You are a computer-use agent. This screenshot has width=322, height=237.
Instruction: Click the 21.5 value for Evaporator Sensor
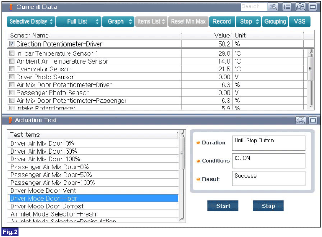(x=224, y=69)
